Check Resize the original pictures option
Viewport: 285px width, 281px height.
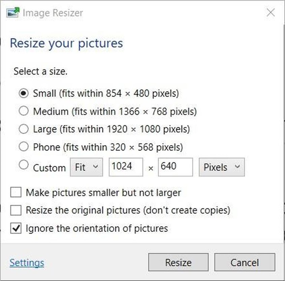(16, 210)
